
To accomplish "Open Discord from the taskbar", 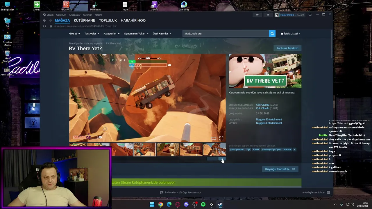I will (x=186, y=204).
